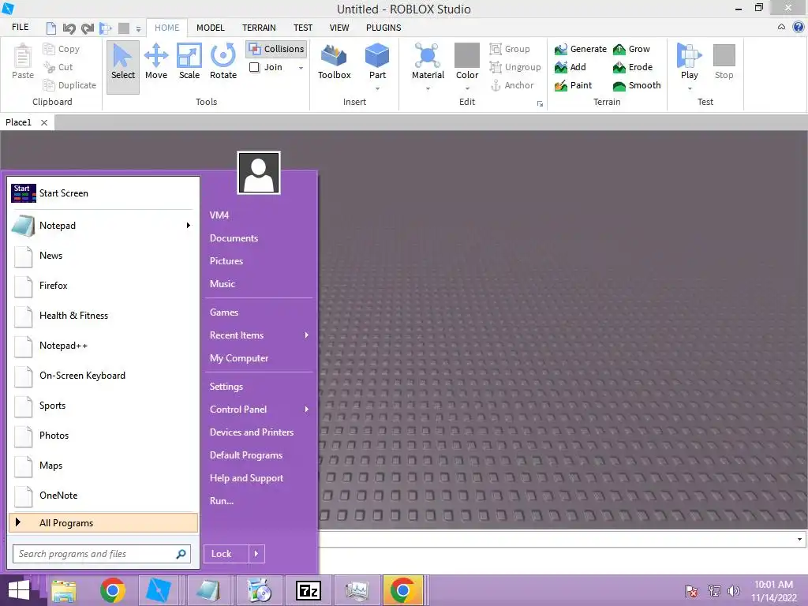
Task: Select the Move tool
Action: 156,62
